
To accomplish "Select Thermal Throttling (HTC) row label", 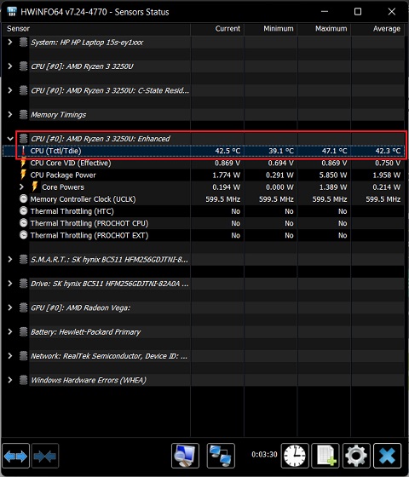I will click(72, 211).
